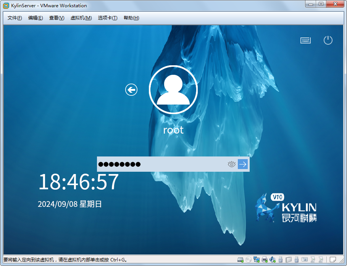Click the CD/DVD drive status icon
This screenshot has width=347, height=266.
[249, 260]
